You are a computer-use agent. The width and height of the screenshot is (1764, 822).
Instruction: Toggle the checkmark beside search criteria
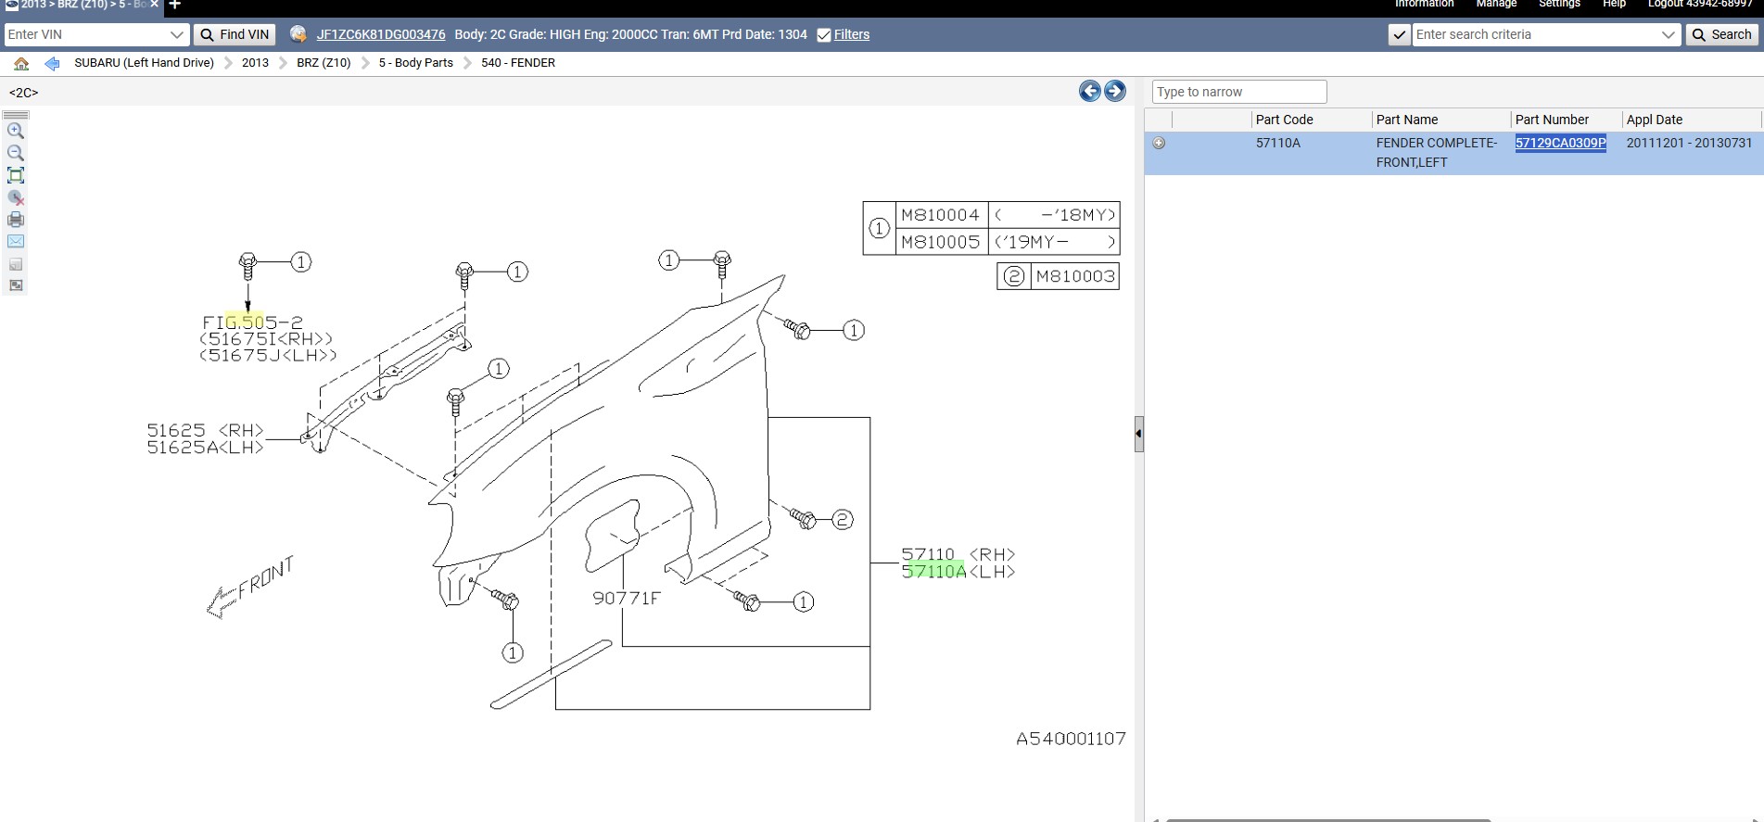tap(1399, 35)
